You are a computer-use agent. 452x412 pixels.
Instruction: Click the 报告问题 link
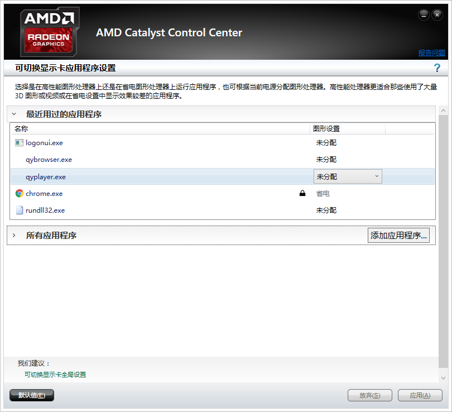coord(431,53)
